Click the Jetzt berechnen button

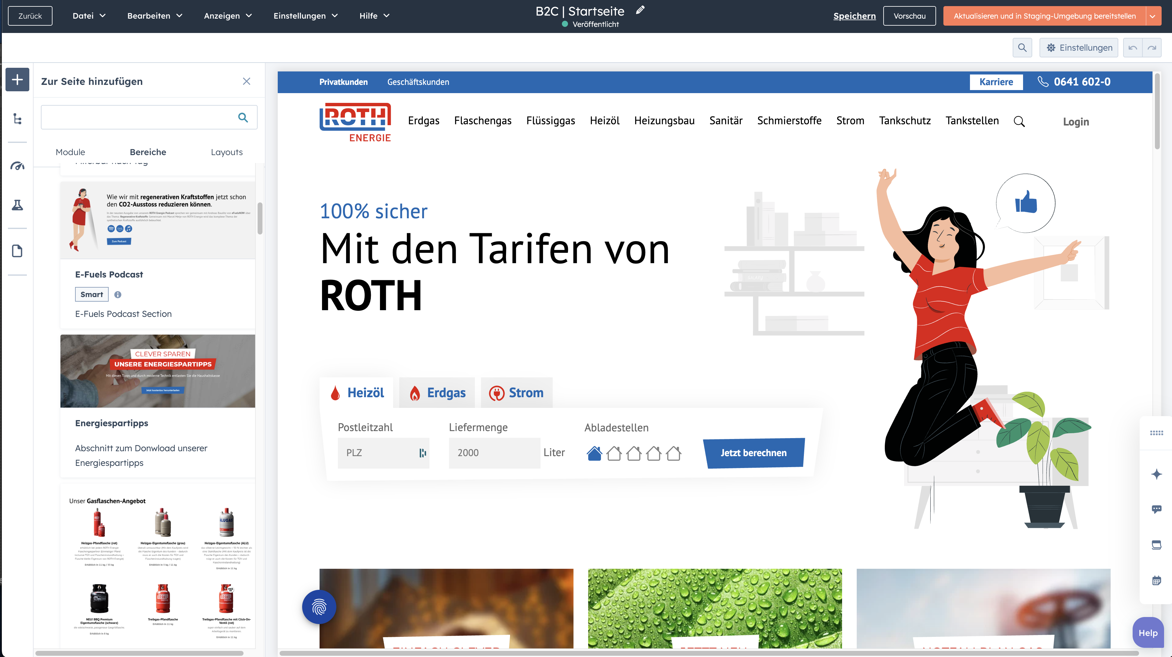pos(754,453)
